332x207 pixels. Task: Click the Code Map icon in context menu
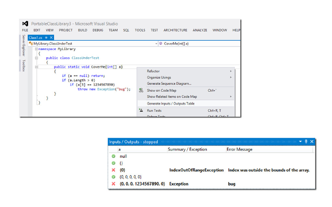point(141,91)
